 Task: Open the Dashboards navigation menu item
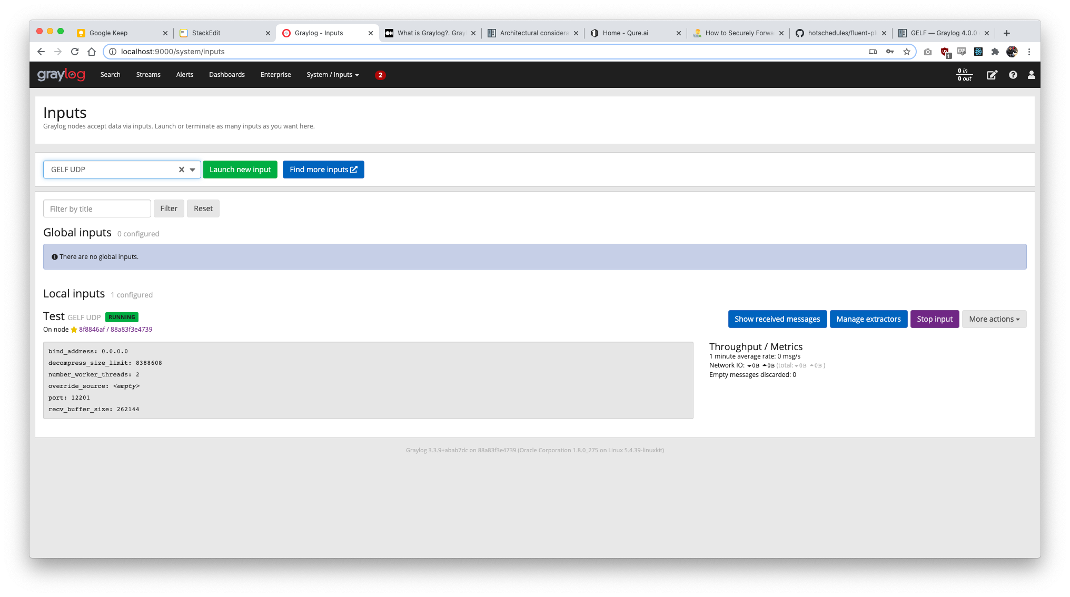click(x=226, y=74)
